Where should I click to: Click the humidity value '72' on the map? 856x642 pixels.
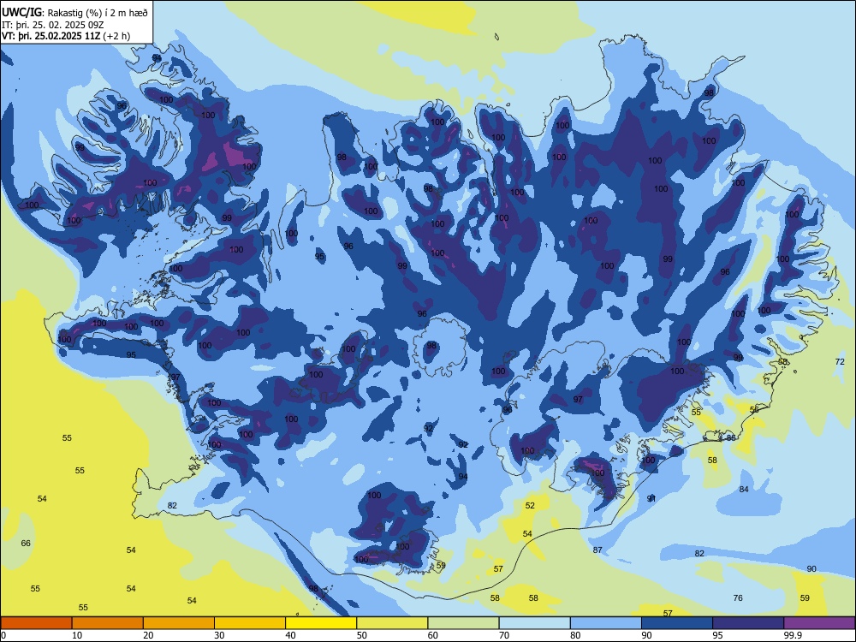point(840,361)
